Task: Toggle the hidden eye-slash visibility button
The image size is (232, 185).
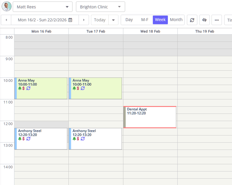Action: pyautogui.click(x=204, y=20)
